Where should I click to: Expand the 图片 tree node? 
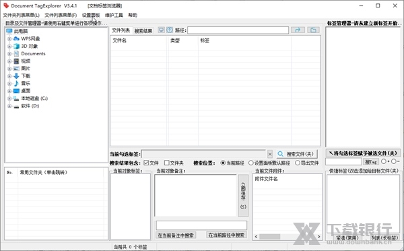[x=9, y=69]
